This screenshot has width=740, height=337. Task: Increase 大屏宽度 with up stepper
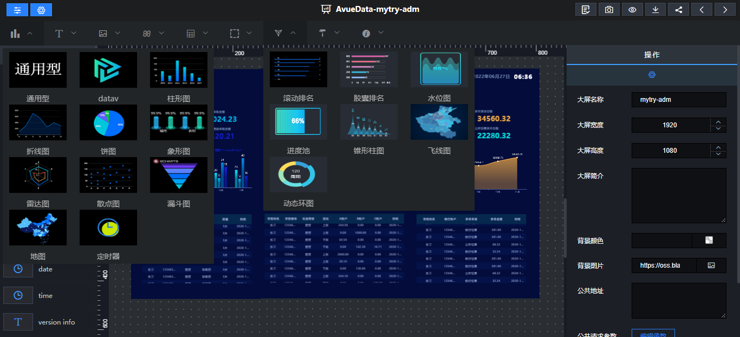718,121
